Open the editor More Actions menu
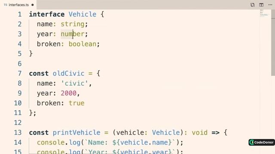 (270, 5)
